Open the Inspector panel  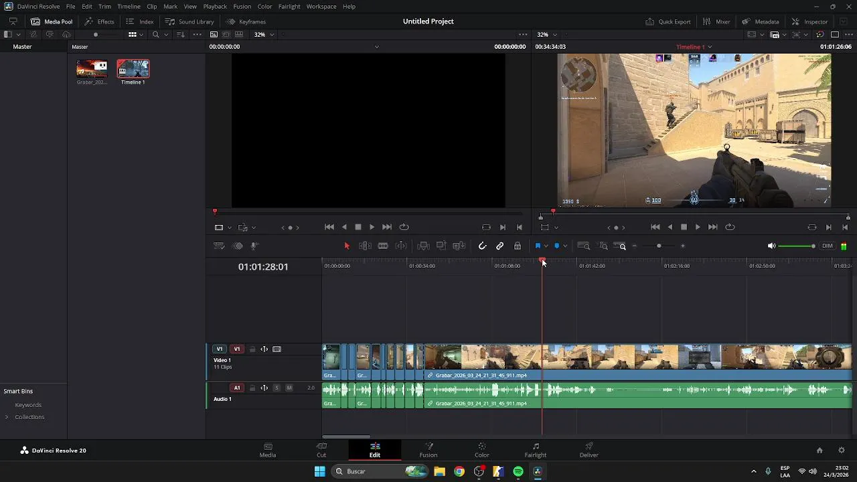click(x=809, y=21)
